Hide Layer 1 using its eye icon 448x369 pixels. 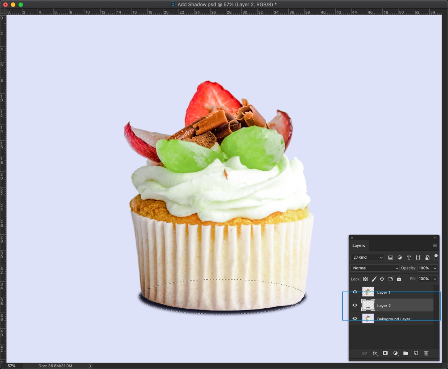coord(355,292)
